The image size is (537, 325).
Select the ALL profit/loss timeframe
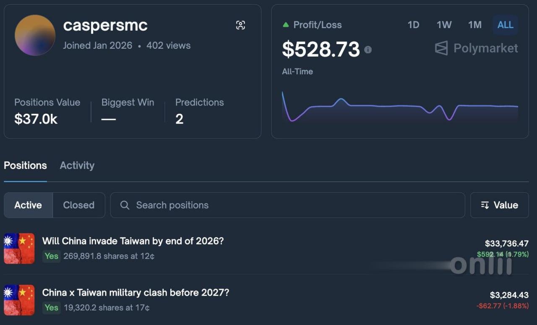coord(505,25)
